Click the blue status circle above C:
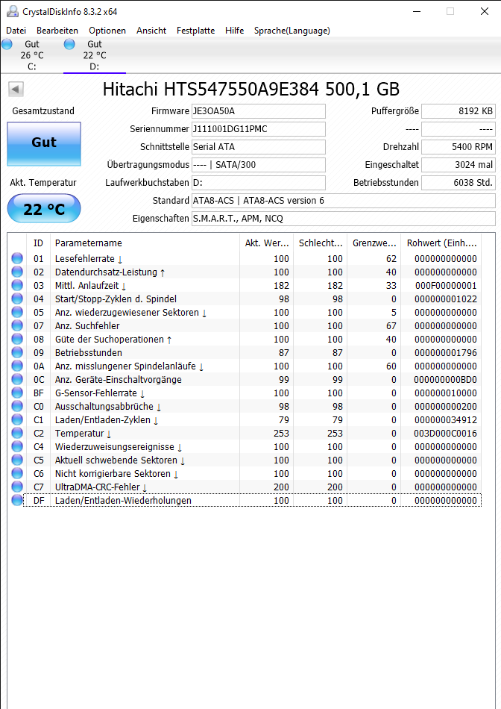Image resolution: width=501 pixels, height=709 pixels. (x=7, y=44)
